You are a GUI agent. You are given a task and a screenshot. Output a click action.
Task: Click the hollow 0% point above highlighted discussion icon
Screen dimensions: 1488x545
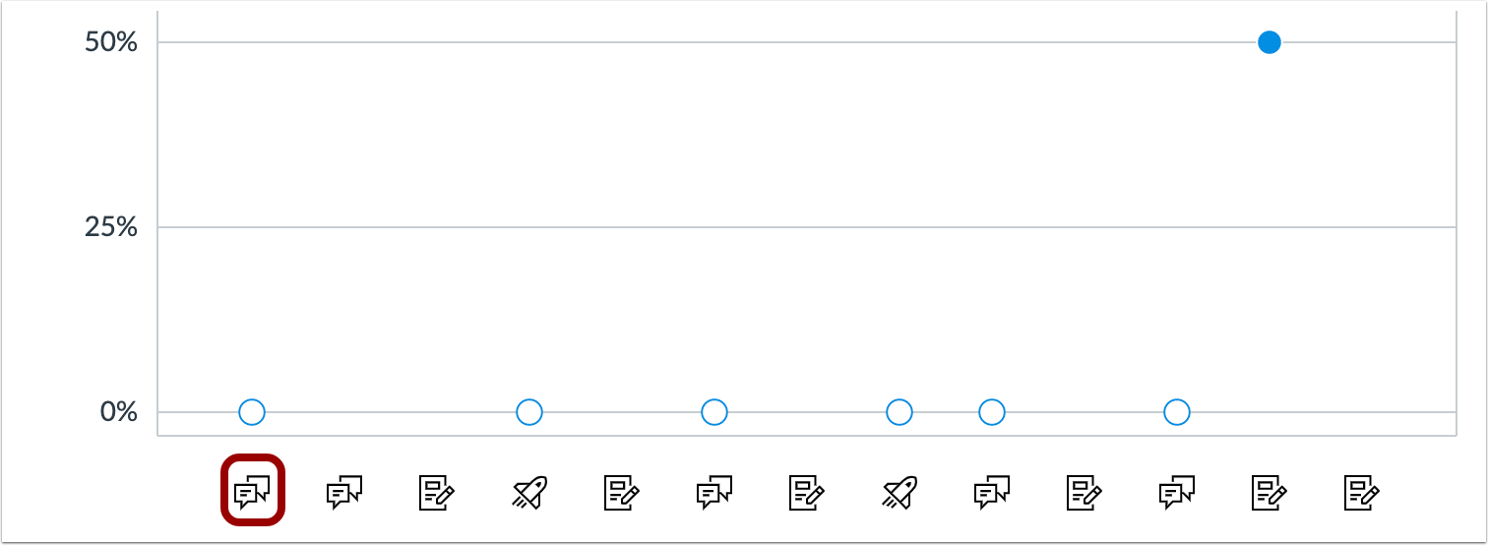pos(252,412)
